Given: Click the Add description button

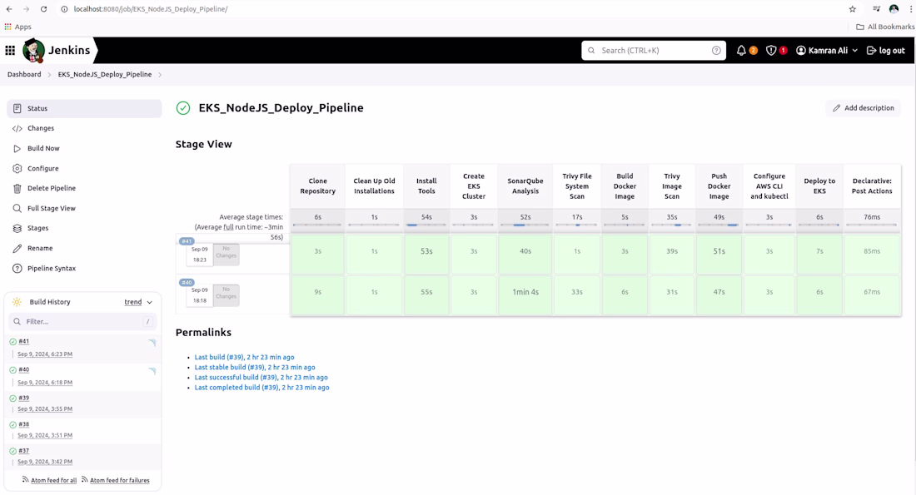Looking at the screenshot, I should click(x=863, y=108).
